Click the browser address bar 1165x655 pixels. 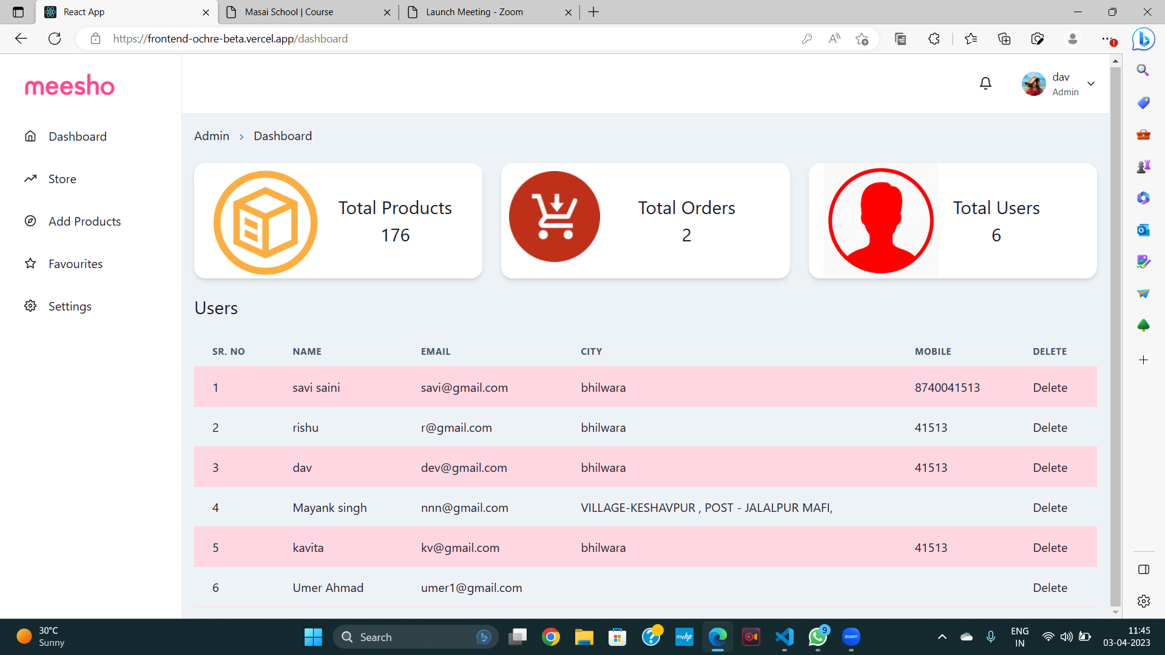click(425, 39)
